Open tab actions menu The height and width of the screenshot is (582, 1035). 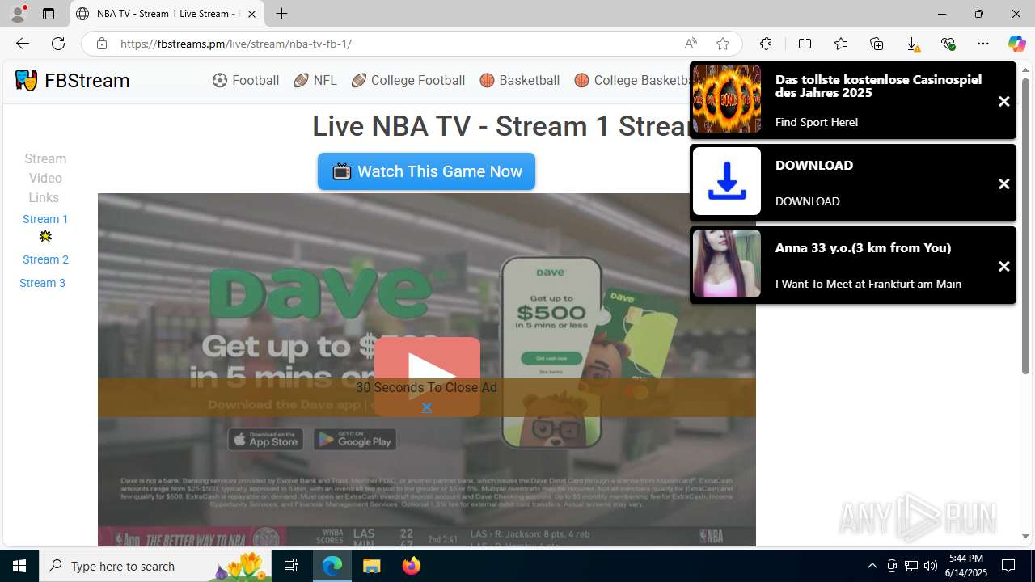tap(49, 14)
